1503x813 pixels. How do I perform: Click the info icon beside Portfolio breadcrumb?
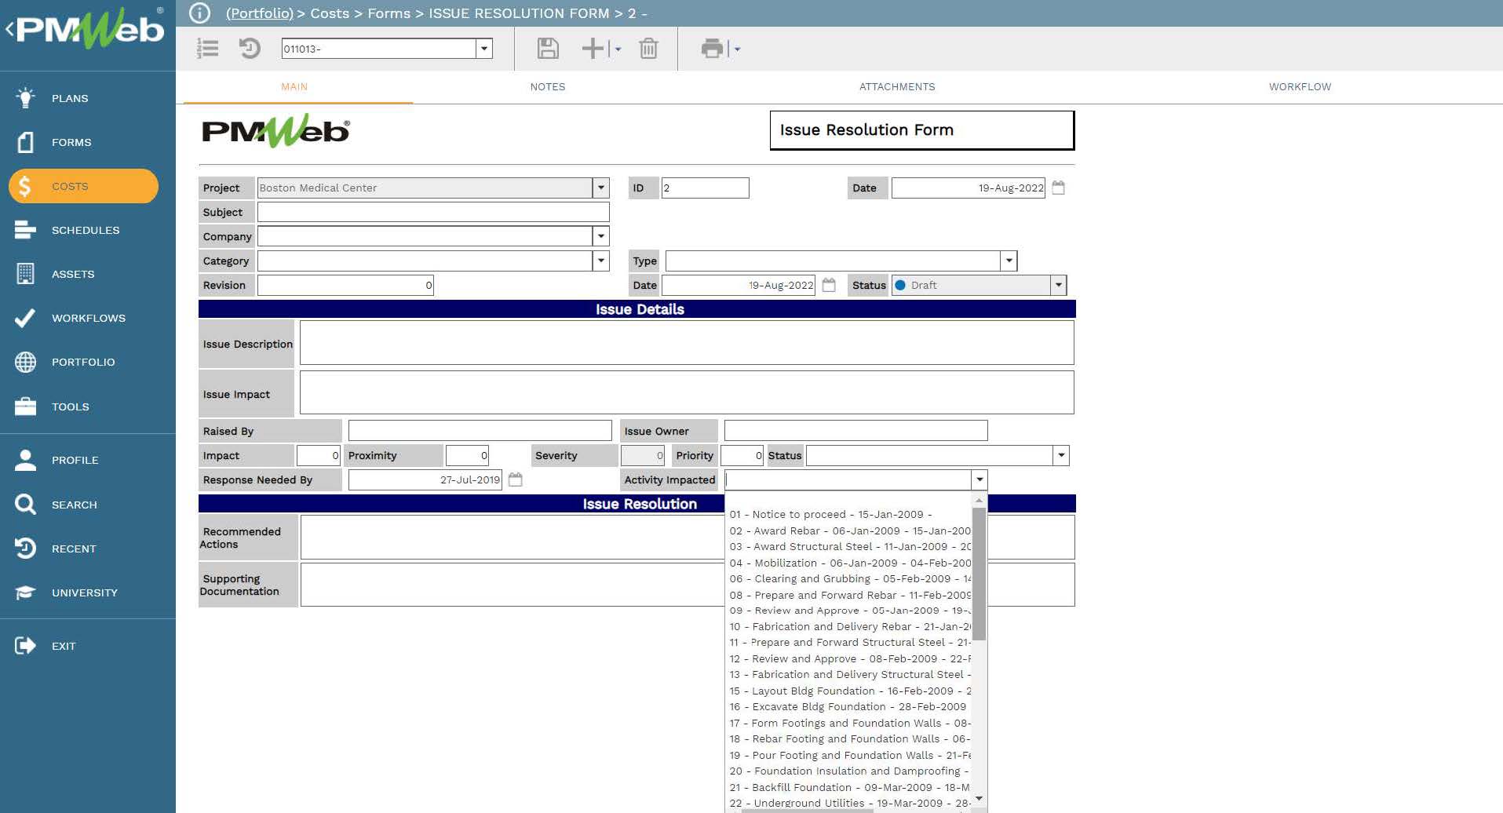click(200, 13)
